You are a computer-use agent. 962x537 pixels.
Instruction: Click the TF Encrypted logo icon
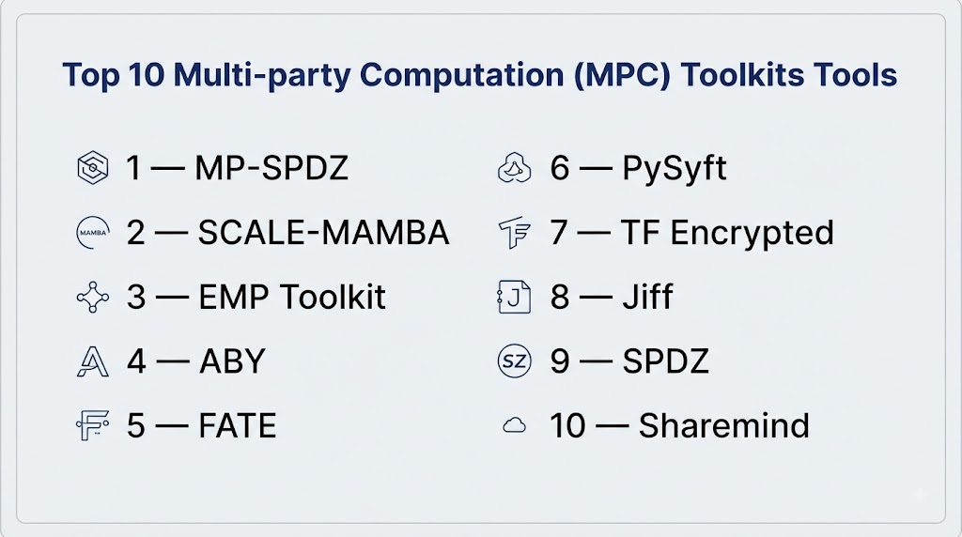click(514, 232)
